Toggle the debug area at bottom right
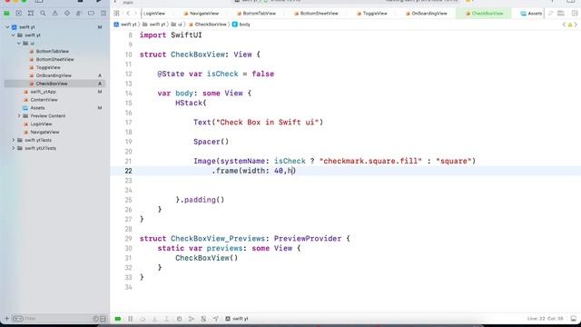581x327 pixels. (x=574, y=319)
